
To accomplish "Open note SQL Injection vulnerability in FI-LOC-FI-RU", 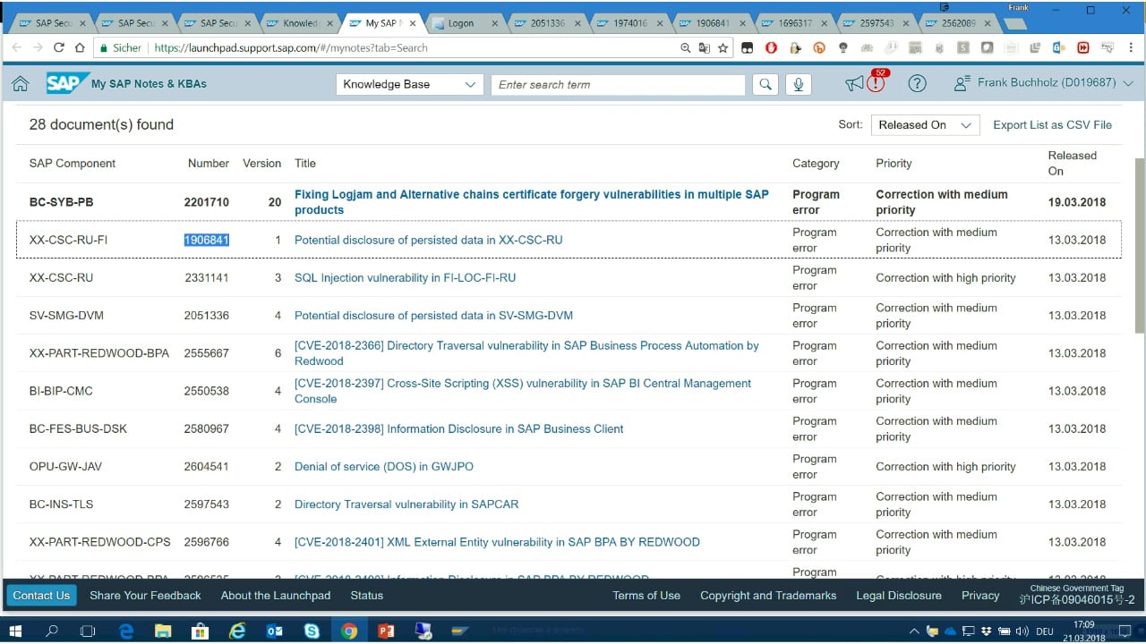I will (x=405, y=278).
